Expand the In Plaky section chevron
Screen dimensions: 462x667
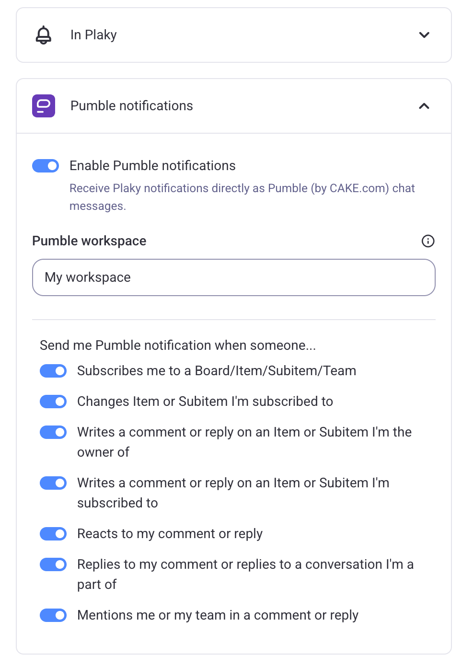(424, 35)
